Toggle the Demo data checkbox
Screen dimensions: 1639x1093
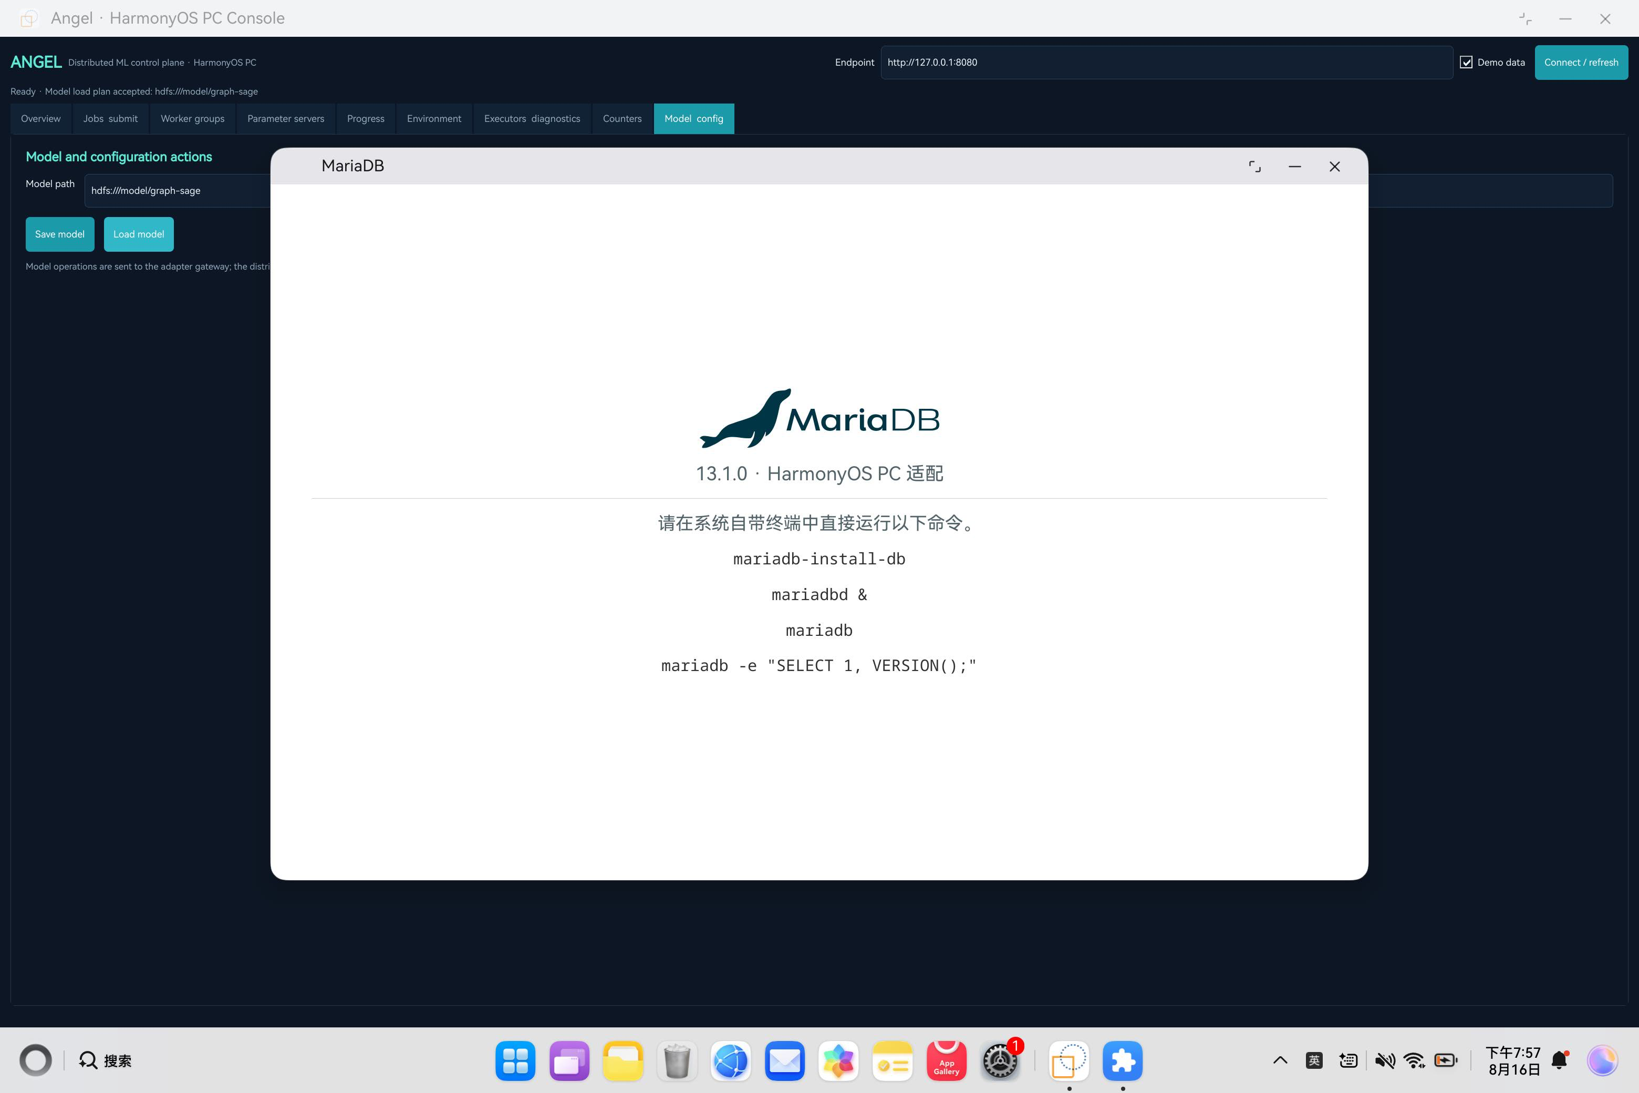[x=1466, y=62]
